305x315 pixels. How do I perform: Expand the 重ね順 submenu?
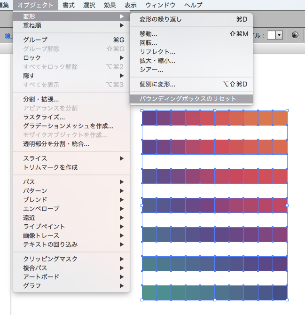(x=71, y=25)
